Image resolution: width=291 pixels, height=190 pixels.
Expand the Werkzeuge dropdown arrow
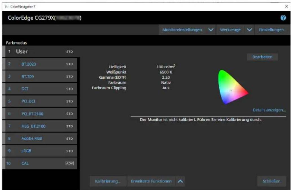point(250,30)
